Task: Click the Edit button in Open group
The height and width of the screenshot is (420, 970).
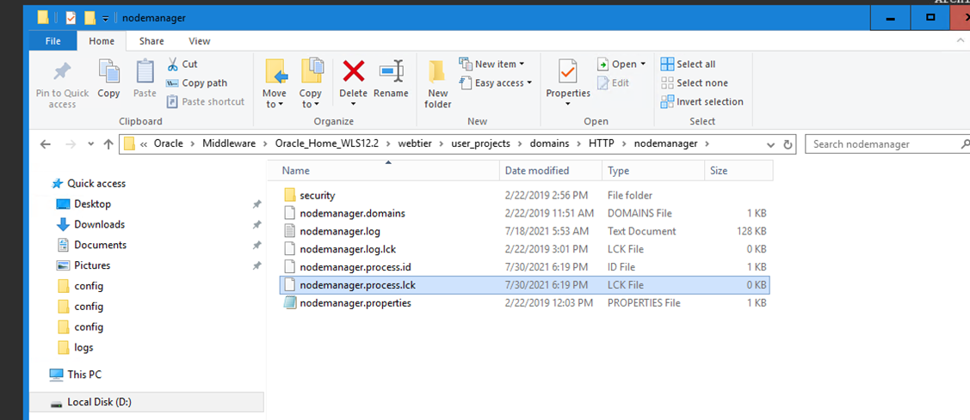Action: tap(614, 82)
